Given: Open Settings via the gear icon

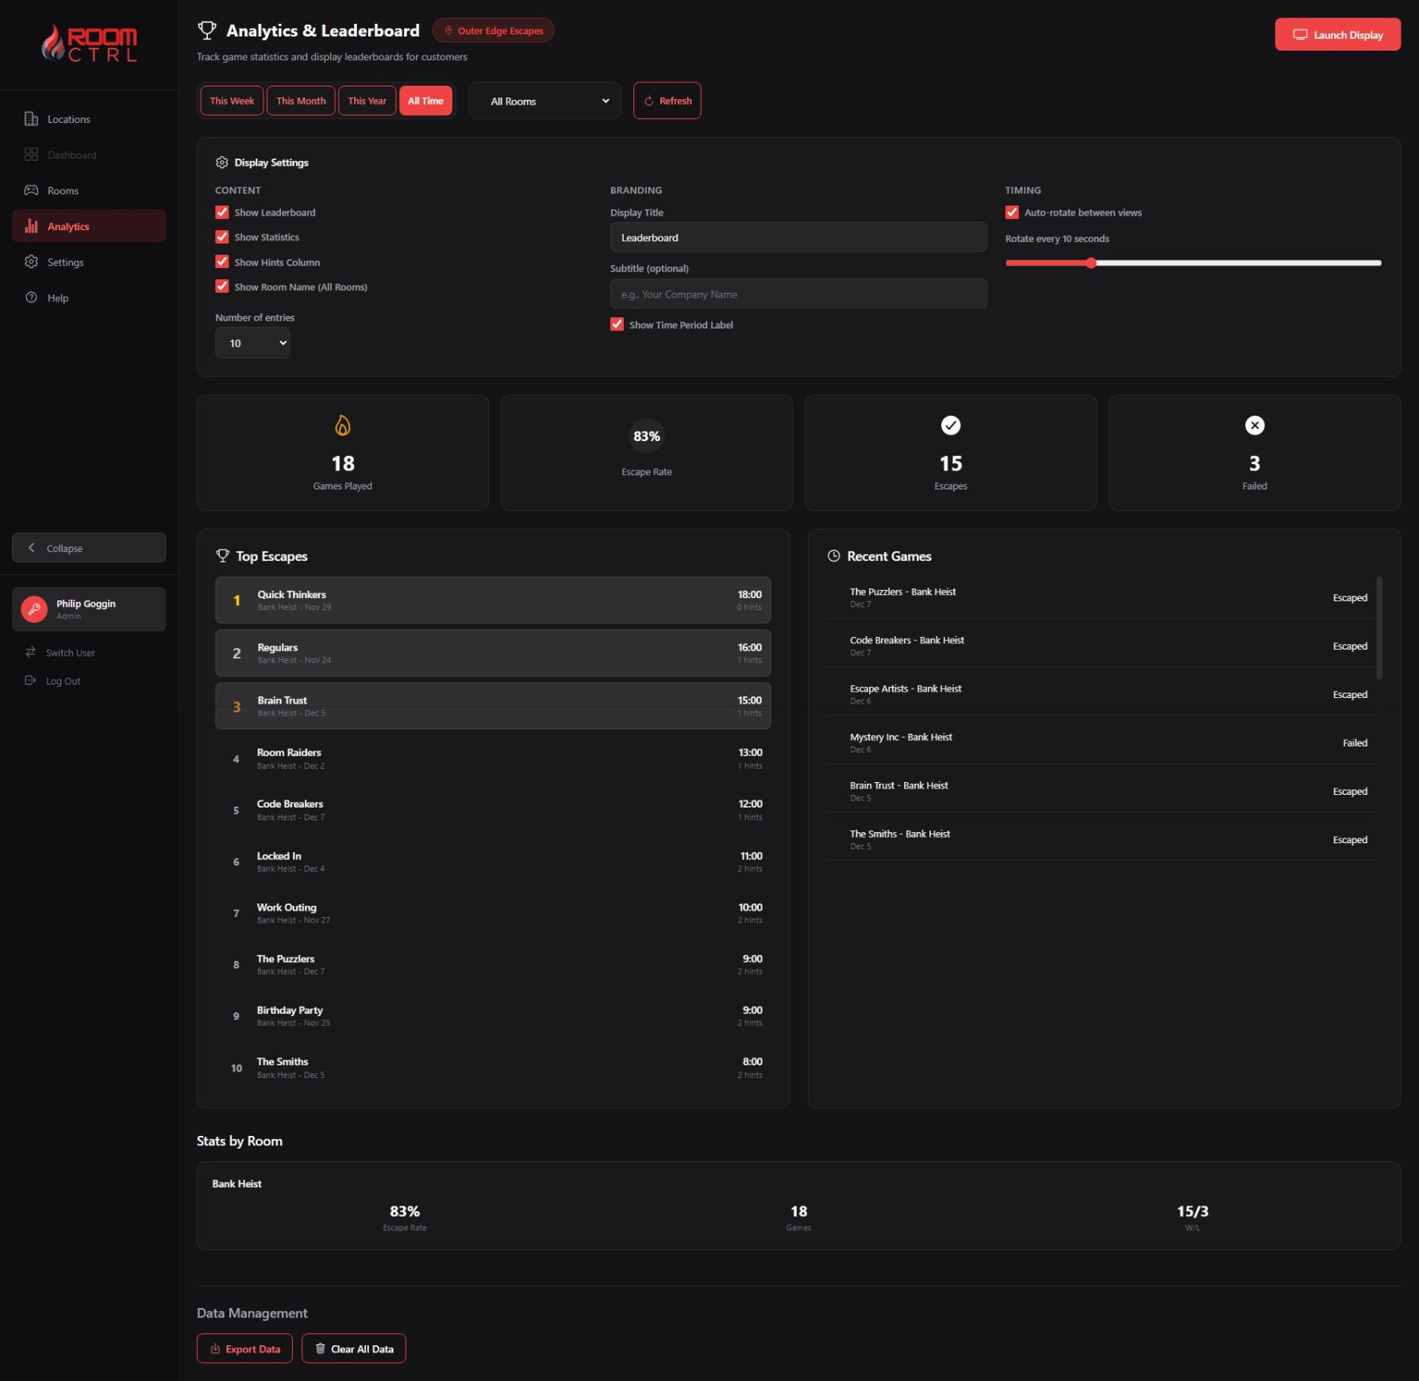Looking at the screenshot, I should click(31, 262).
